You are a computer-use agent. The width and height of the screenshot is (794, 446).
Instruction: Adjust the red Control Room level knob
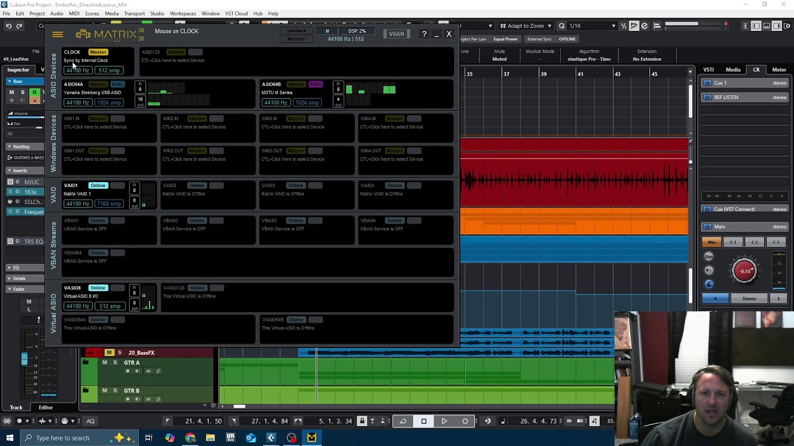pyautogui.click(x=745, y=271)
